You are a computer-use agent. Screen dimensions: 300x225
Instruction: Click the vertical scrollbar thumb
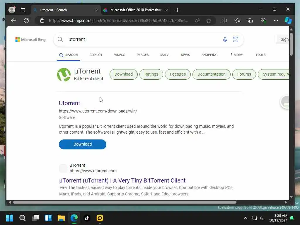[x=291, y=44]
